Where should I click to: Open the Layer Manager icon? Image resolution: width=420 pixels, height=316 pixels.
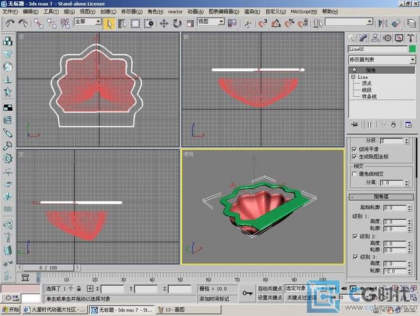pos(412,23)
